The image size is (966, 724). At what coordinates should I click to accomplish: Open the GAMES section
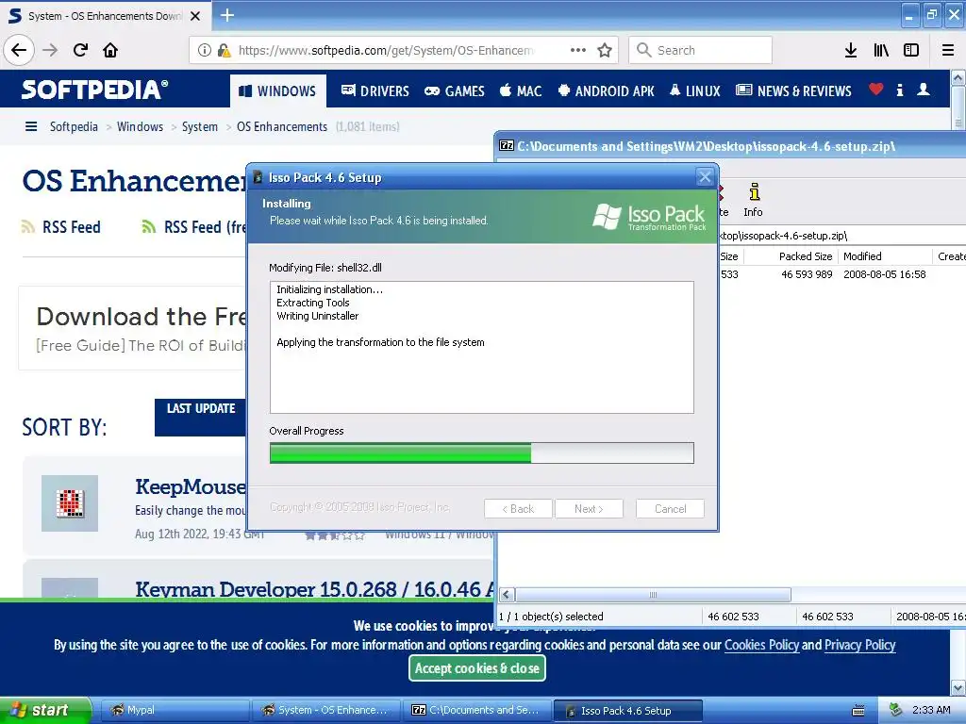455,91
